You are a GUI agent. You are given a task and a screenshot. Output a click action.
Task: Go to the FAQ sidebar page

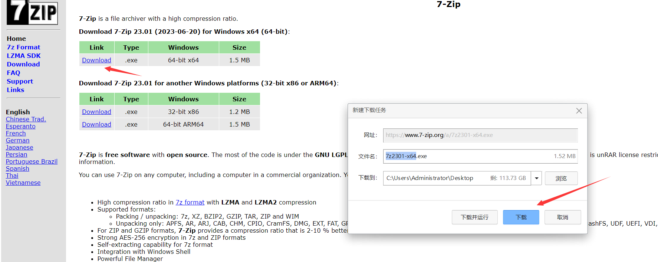tap(13, 73)
